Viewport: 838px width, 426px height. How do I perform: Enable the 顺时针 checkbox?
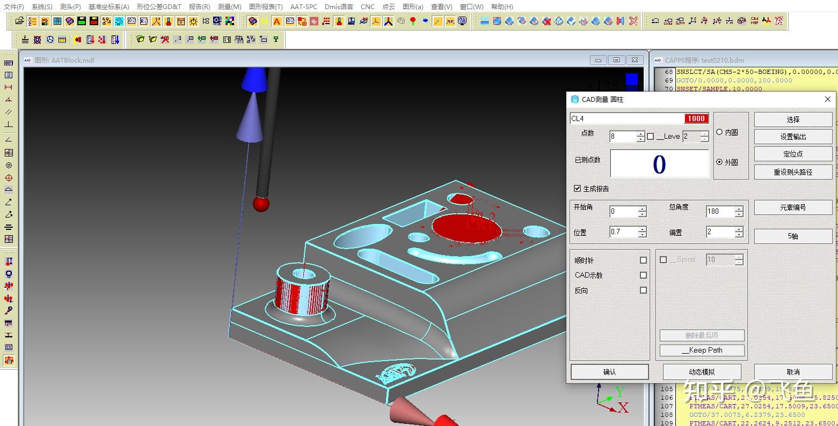(643, 260)
